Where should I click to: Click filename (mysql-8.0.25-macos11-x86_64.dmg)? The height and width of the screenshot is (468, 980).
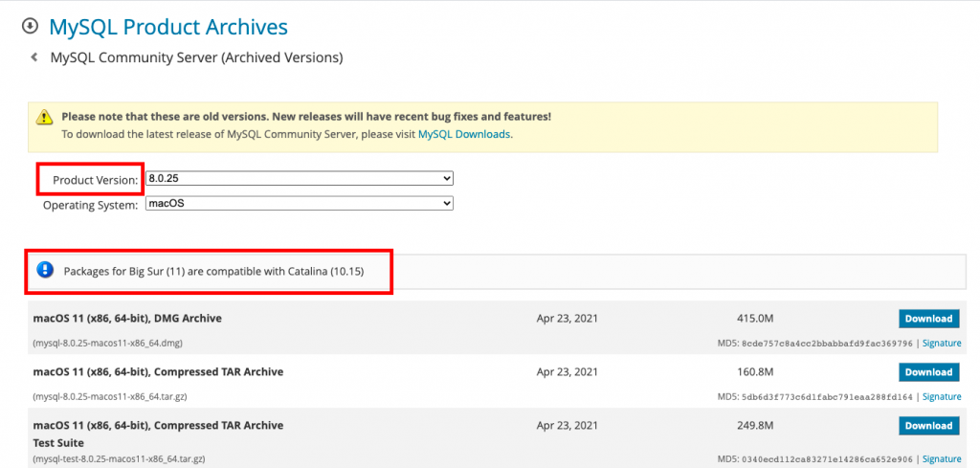coord(107,343)
